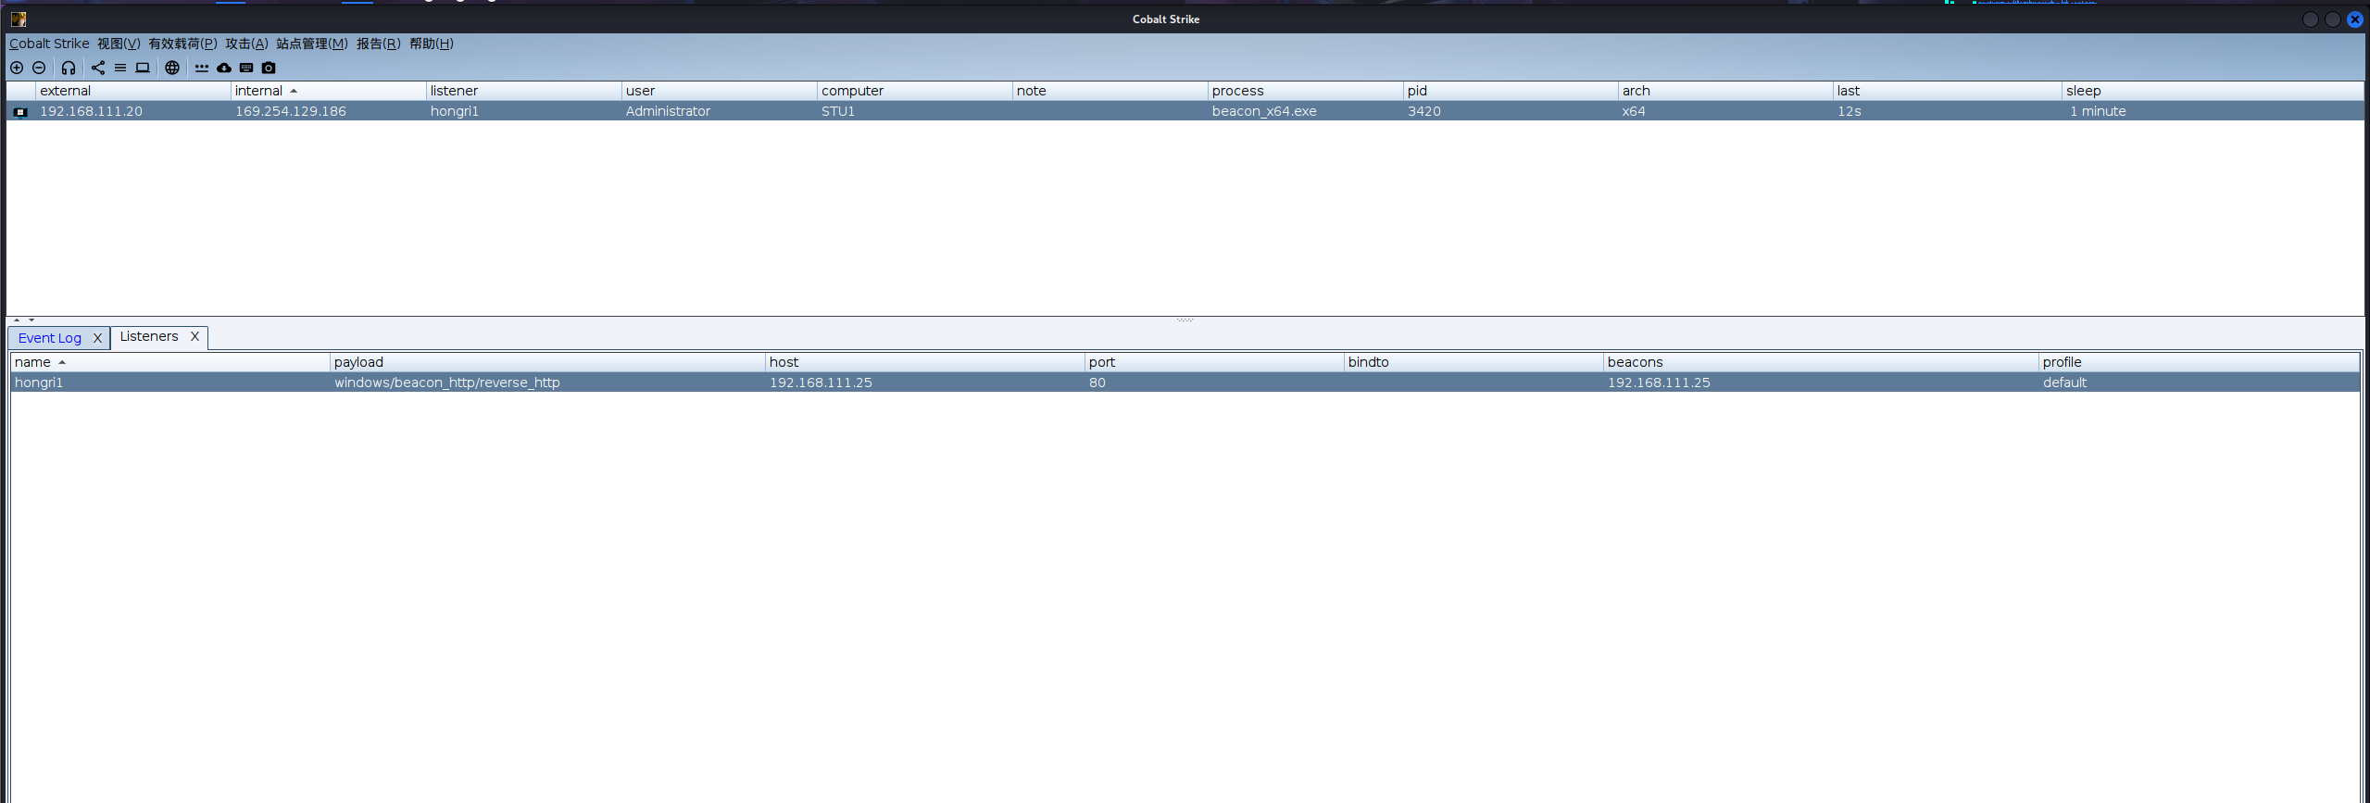The height and width of the screenshot is (803, 2370).
Task: Click the Cobalt Strike title bar app icon
Action: [x=19, y=19]
